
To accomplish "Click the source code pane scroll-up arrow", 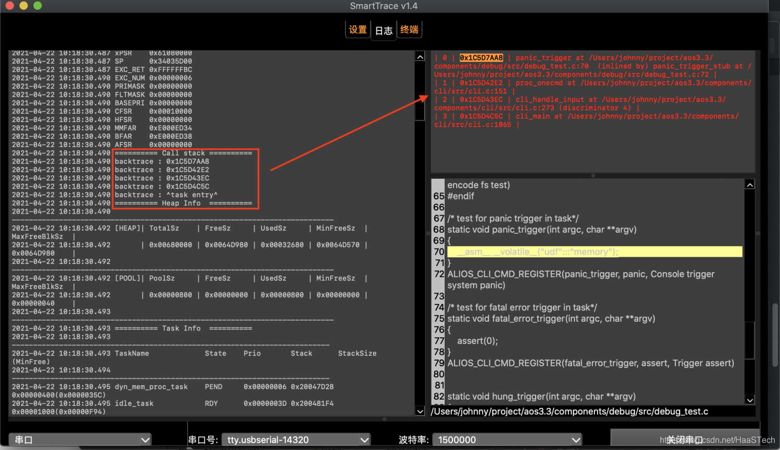I will (750, 185).
